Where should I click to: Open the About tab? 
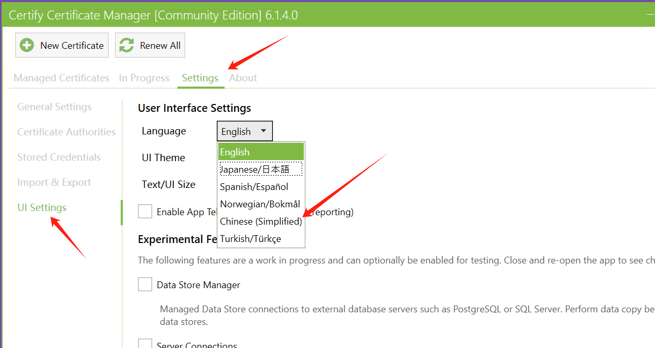[243, 78]
